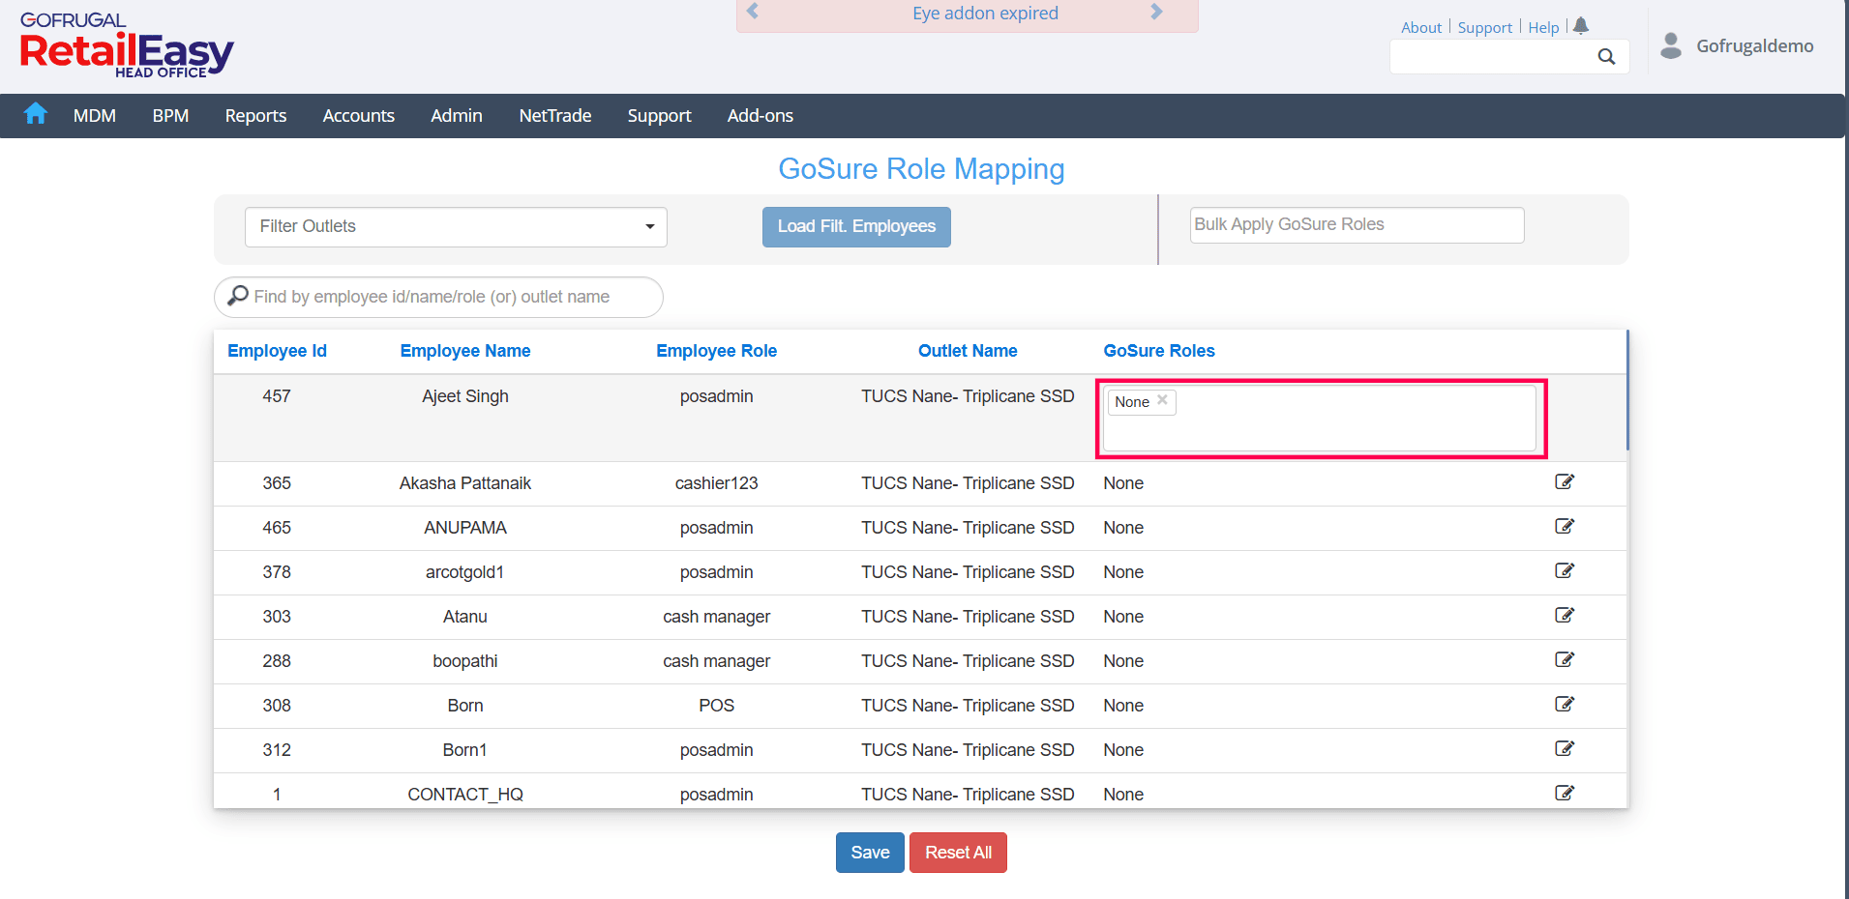Edit GoSure role for Born1

(1564, 749)
